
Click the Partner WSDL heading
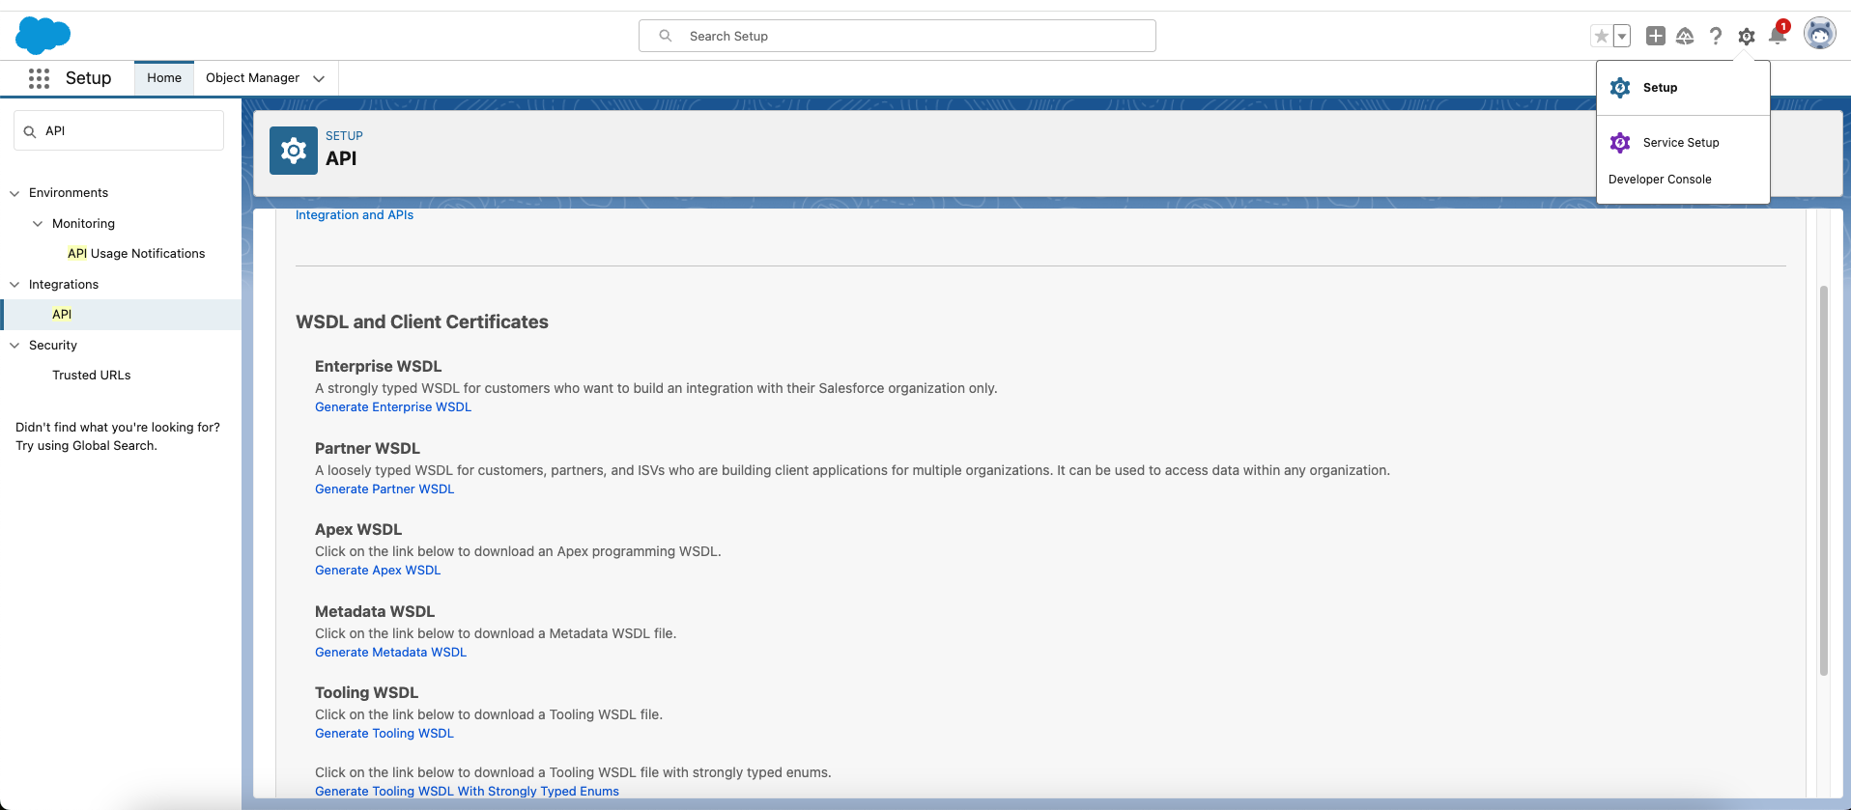pyautogui.click(x=367, y=449)
